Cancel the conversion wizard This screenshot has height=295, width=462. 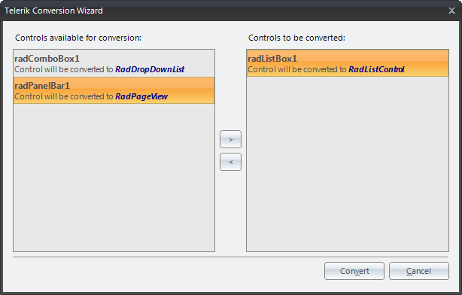point(418,271)
